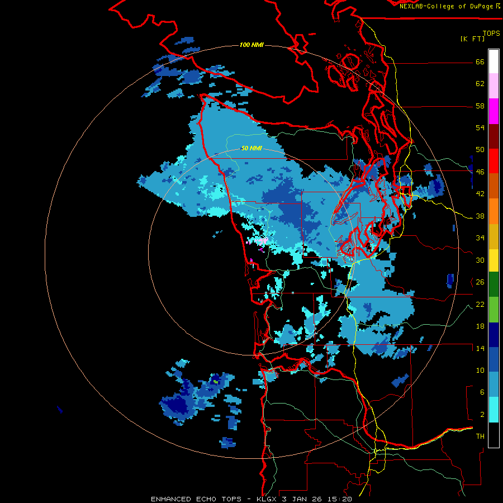The width and height of the screenshot is (503, 503).
Task: Select the light green legend swatch
Action: pos(493,310)
